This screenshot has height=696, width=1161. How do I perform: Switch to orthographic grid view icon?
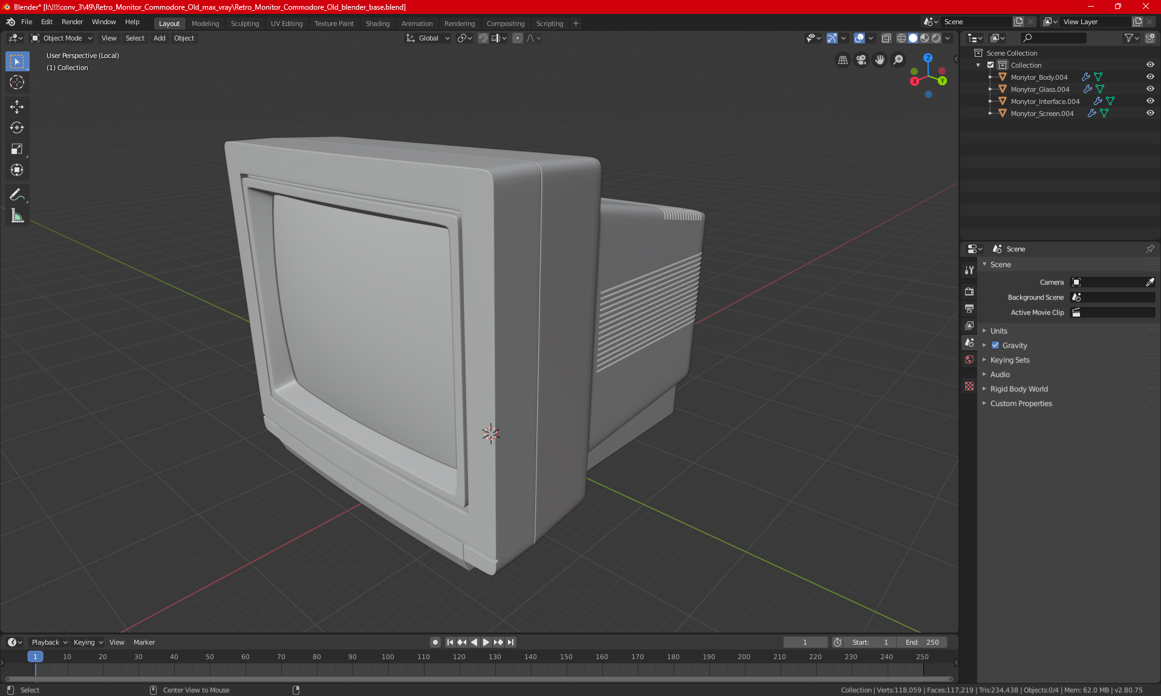click(842, 60)
